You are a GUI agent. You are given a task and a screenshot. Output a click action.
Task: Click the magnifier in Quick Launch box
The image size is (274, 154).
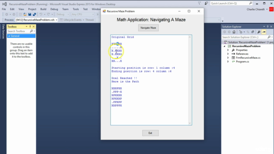(x=250, y=3)
